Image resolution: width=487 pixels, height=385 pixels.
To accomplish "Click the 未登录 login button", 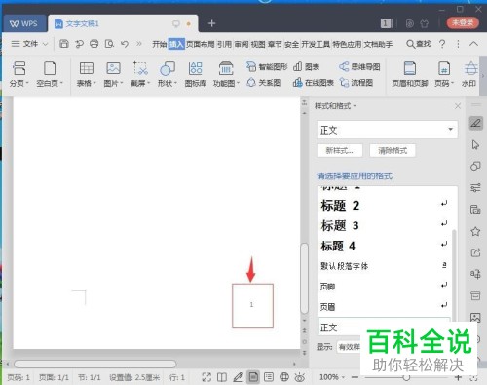I will (463, 22).
